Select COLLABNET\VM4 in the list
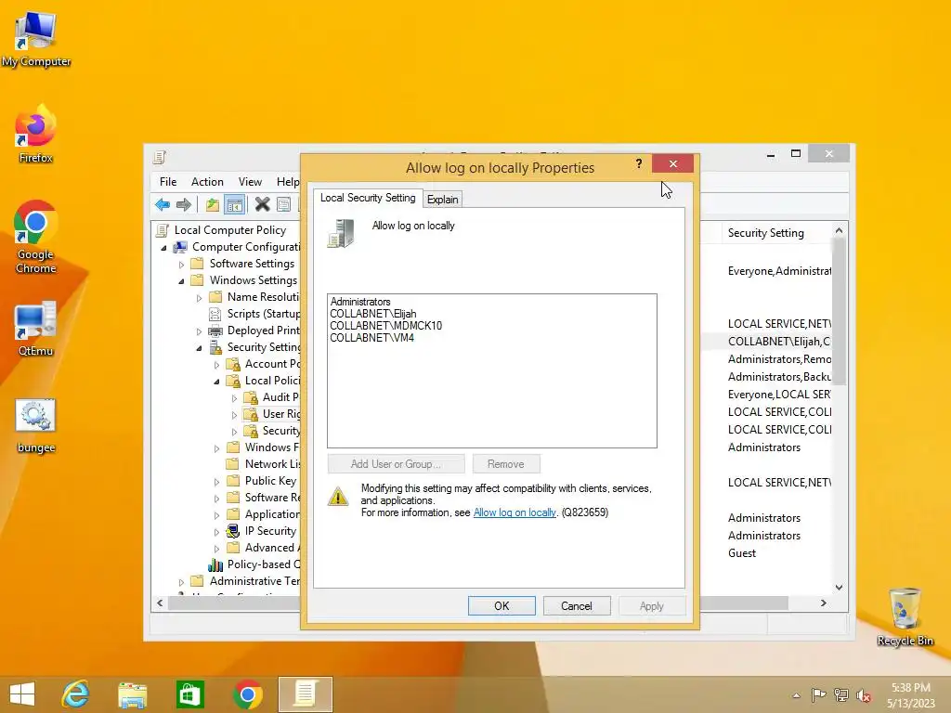 [371, 338]
